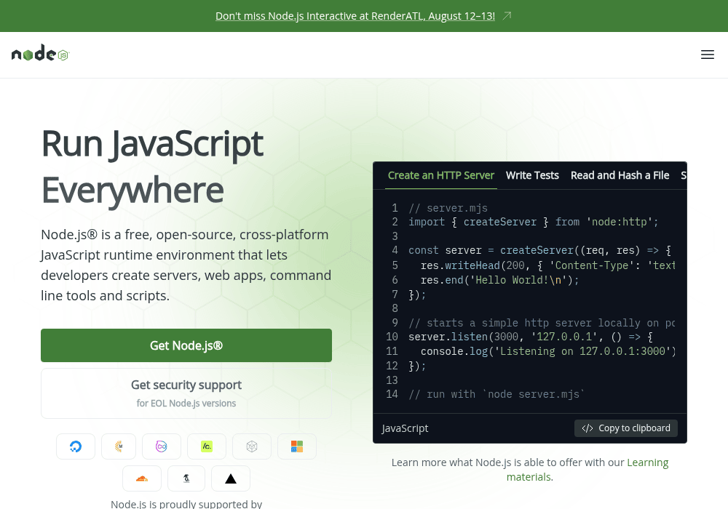This screenshot has width=728, height=509.
Task: Open the Vercel triangle sponsor logo
Action: click(x=231, y=478)
